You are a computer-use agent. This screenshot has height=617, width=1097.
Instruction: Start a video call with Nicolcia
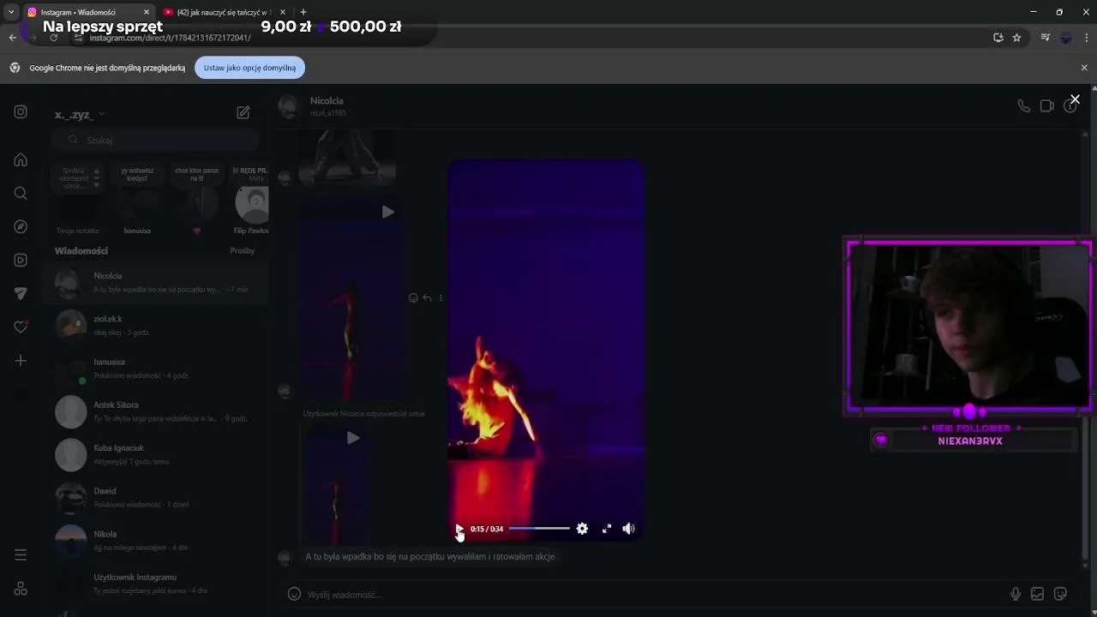pos(1046,106)
